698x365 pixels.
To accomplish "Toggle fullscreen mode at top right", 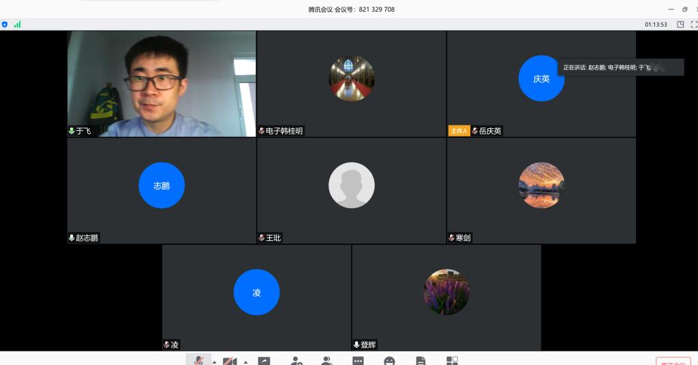I will tap(694, 25).
